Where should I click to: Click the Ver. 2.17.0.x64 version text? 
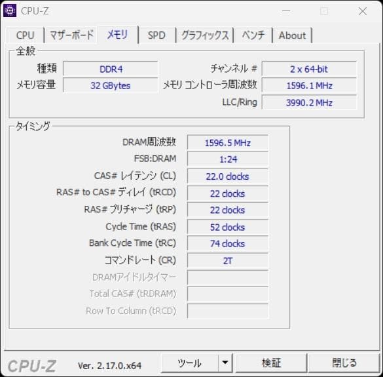pos(109,365)
